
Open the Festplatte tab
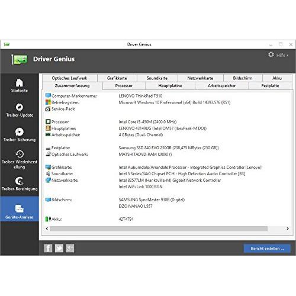coord(270,86)
